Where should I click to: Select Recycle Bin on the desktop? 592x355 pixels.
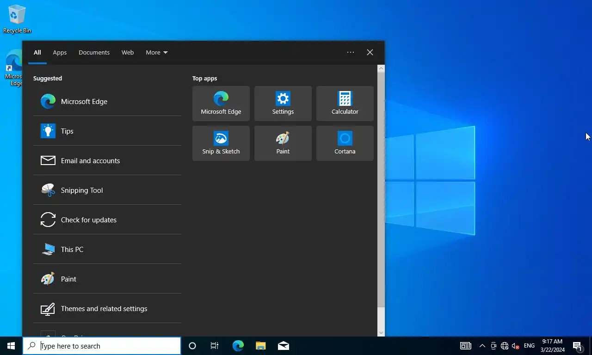[17, 19]
